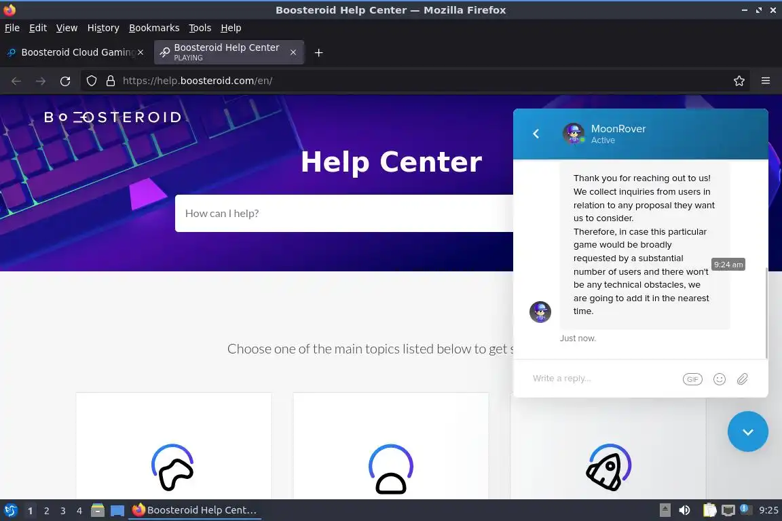
Task: Click the 'MoonRover' name in chat header
Action: [x=618, y=129]
